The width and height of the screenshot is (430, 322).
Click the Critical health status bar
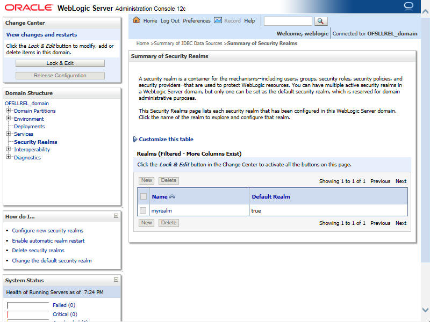pos(28,314)
